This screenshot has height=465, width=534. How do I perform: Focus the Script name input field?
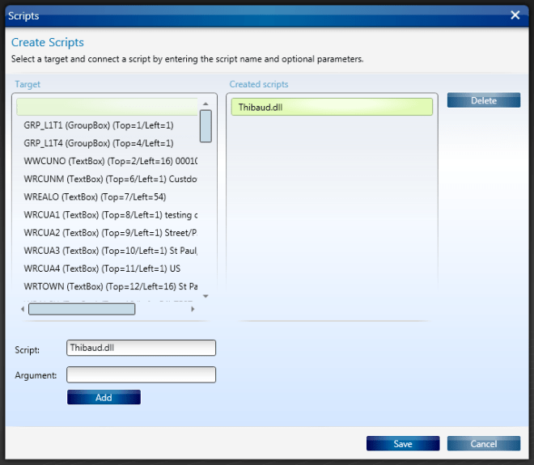click(x=141, y=348)
